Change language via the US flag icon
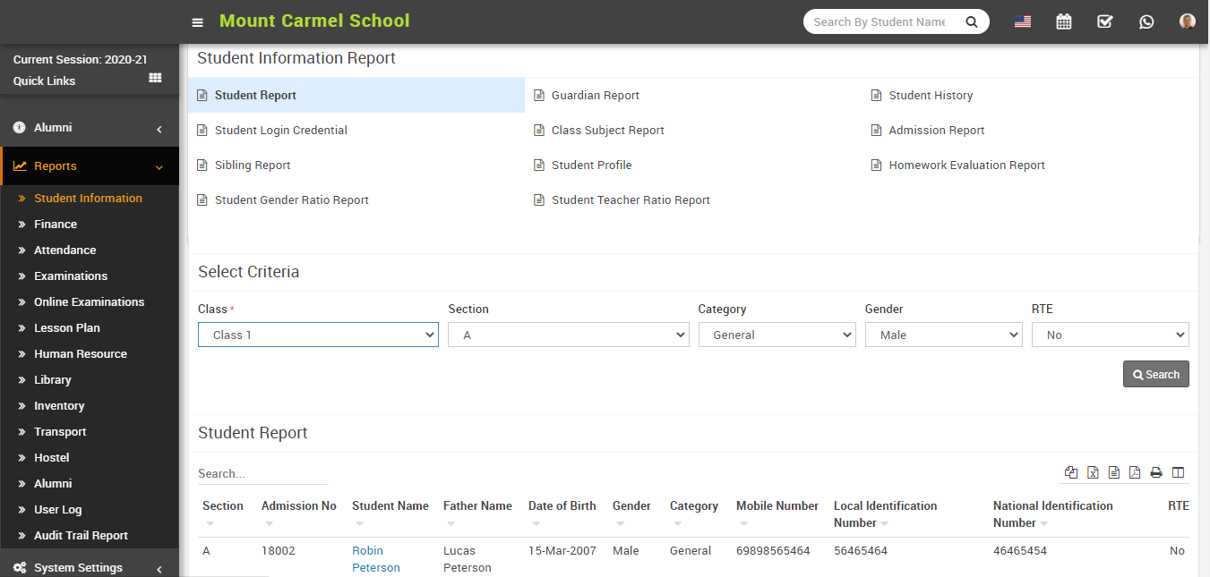Screen dimensions: 1210x577 (x=1022, y=21)
